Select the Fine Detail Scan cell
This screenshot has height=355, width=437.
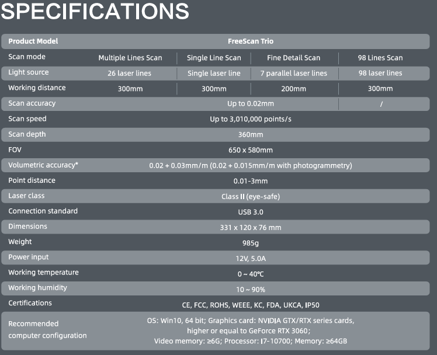tap(294, 58)
